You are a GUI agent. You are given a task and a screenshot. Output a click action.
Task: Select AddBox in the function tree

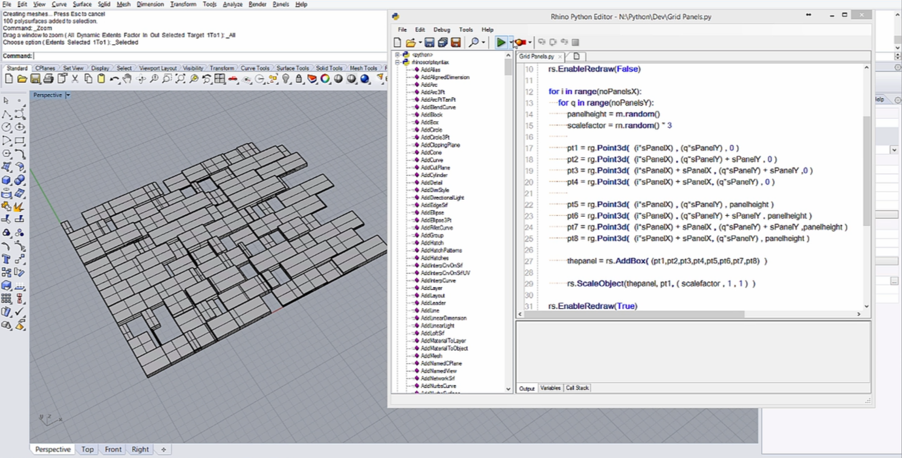(430, 122)
